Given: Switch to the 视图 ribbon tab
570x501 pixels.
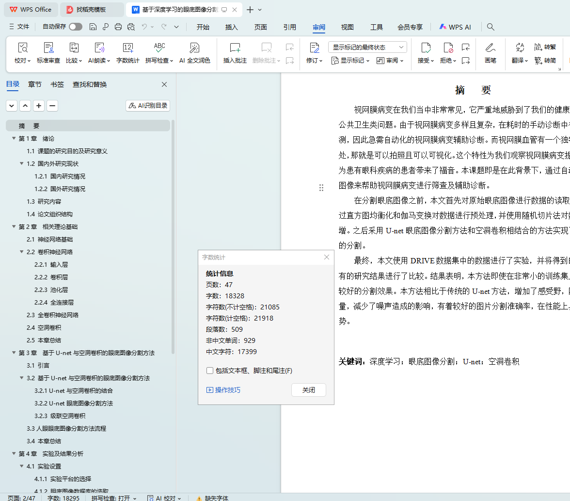Looking at the screenshot, I should (x=348, y=27).
